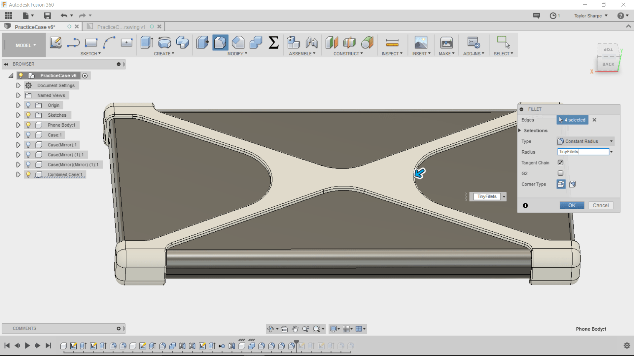Click OK to apply the fillet

572,205
